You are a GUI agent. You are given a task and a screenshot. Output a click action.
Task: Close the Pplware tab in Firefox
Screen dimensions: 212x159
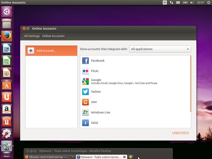[x=125, y=157]
